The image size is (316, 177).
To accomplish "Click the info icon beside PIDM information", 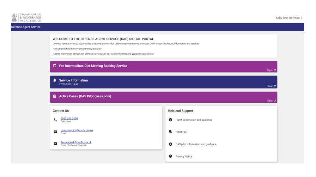I will (x=171, y=120).
